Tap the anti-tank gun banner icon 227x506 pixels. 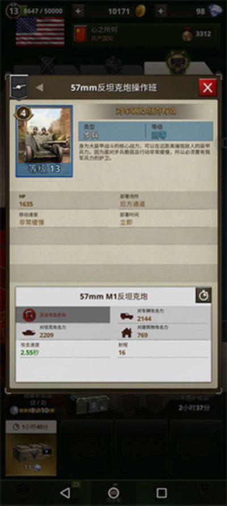(19, 87)
